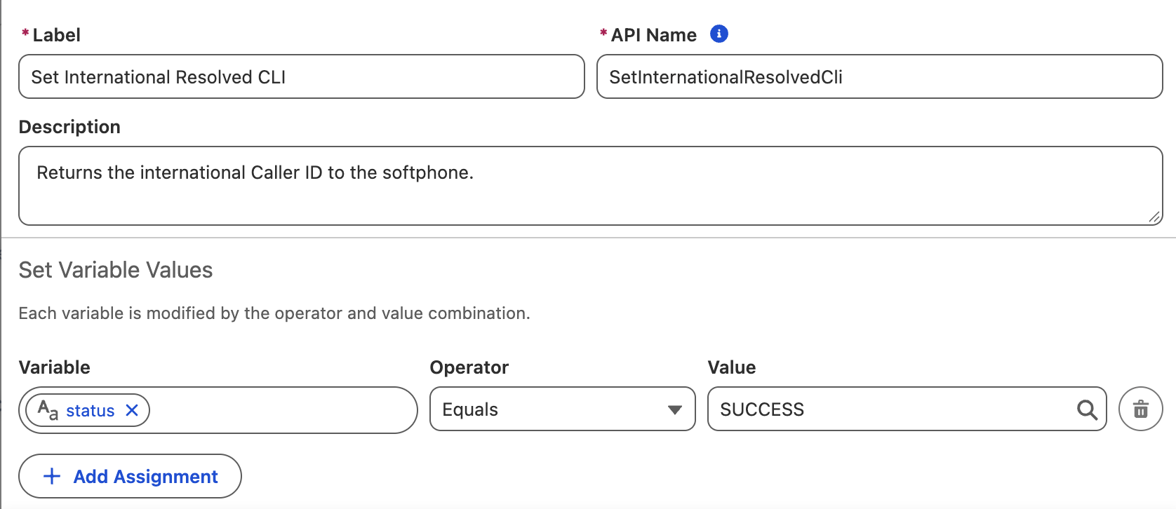Click the API Name input field
1176x509 pixels.
(x=880, y=76)
